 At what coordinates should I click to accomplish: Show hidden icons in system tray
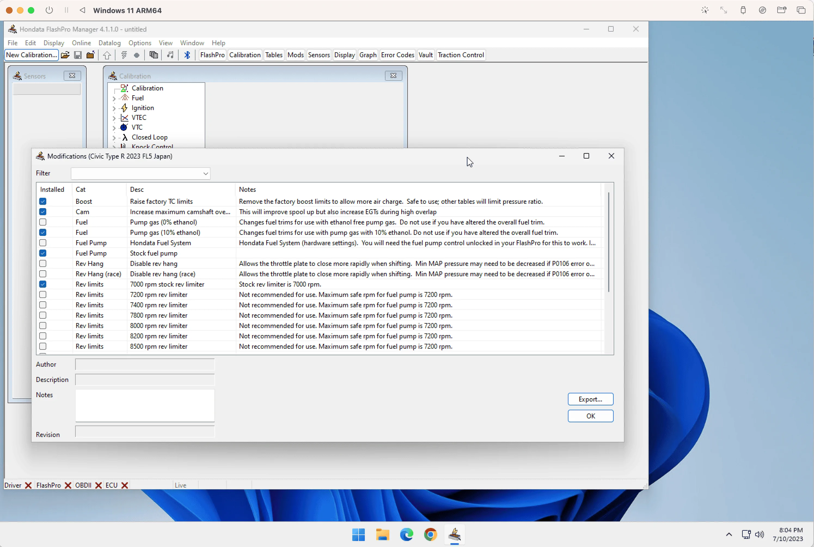[x=729, y=534]
